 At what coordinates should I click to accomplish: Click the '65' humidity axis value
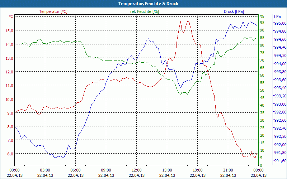click(262, 68)
